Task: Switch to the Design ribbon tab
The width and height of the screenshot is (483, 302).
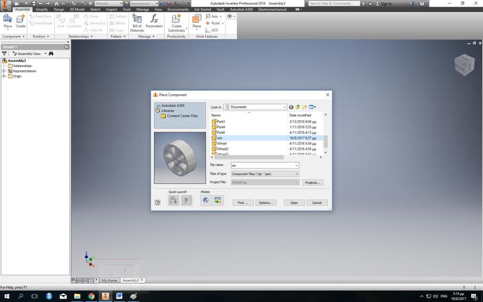Action: (59, 9)
